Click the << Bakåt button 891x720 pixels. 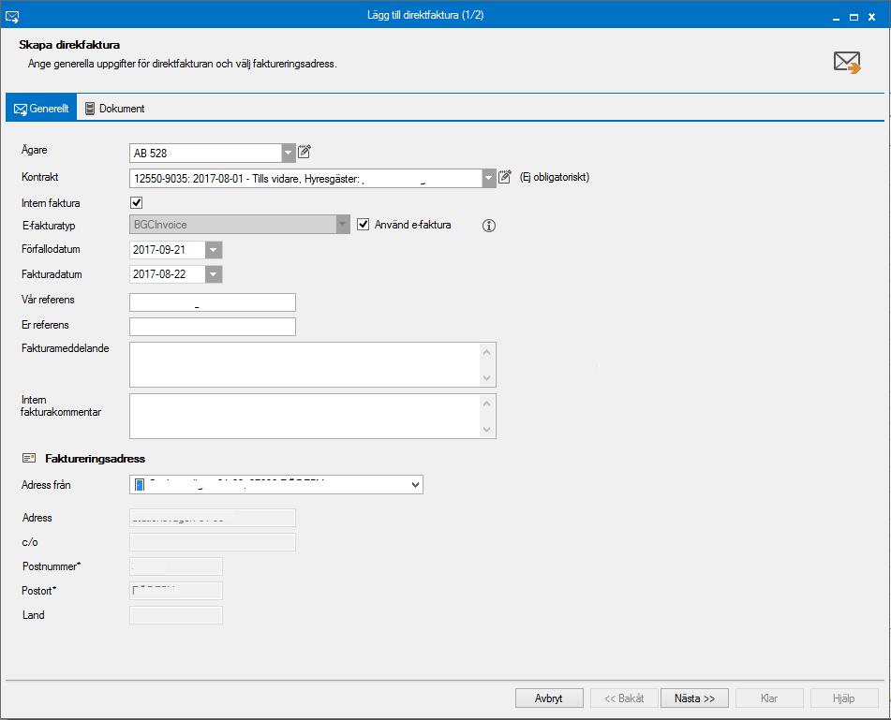pos(624,698)
